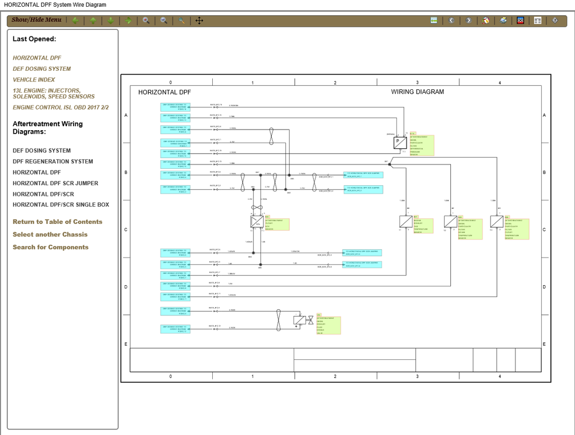Click the colorful paint bucket icon
The width and height of the screenshot is (575, 435).
point(486,21)
